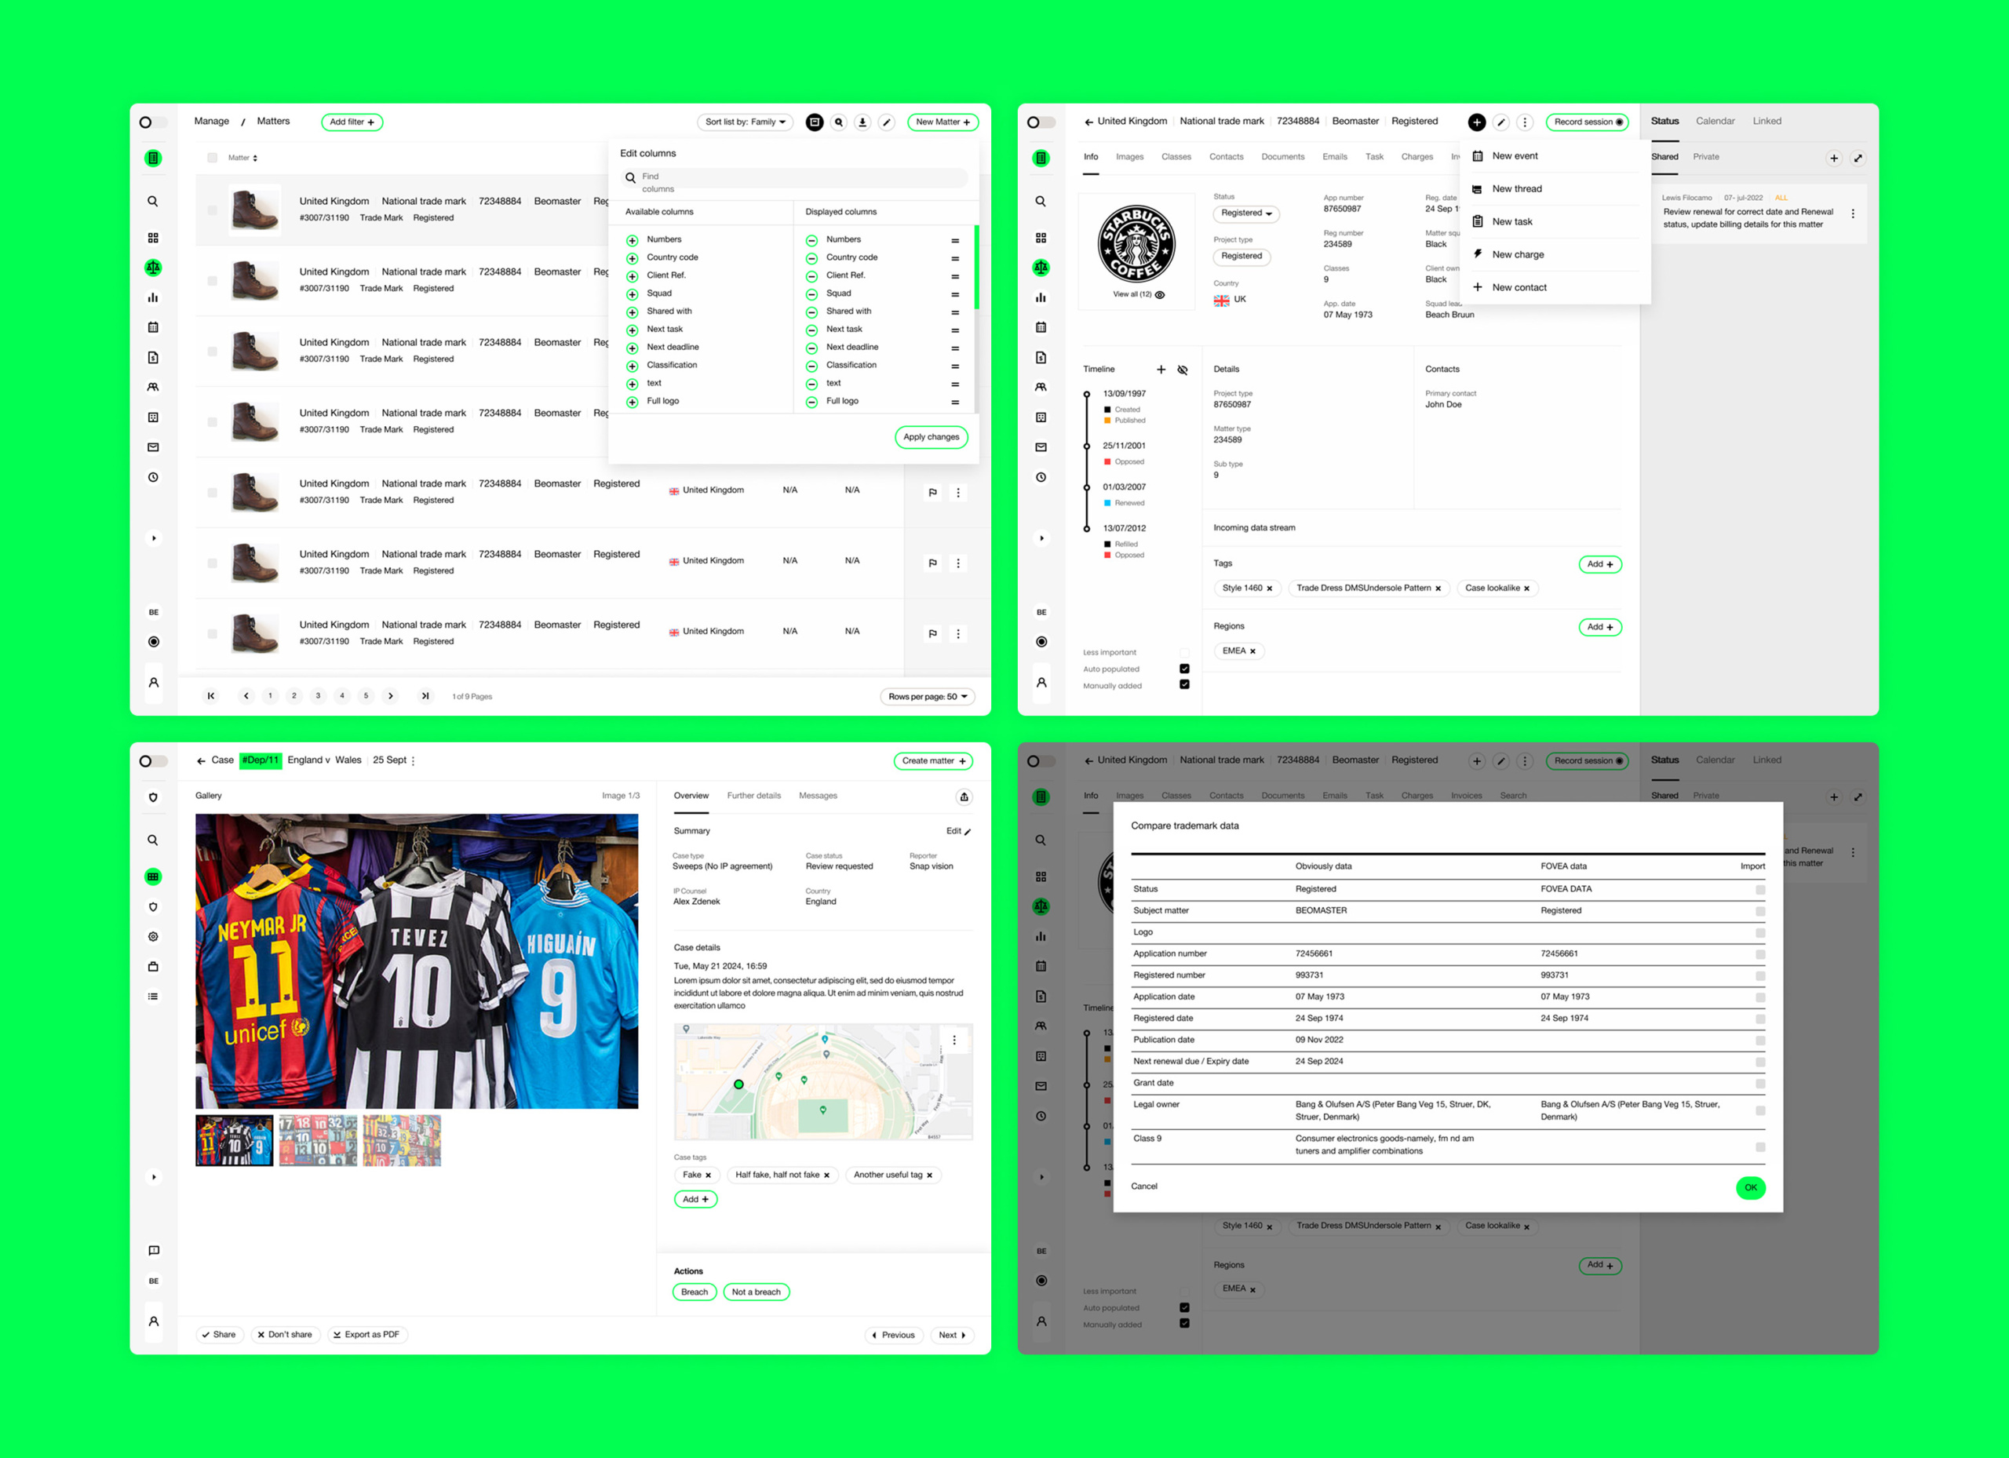
Task: Hide timeline with crossed-eye icon
Action: pyautogui.click(x=1183, y=370)
